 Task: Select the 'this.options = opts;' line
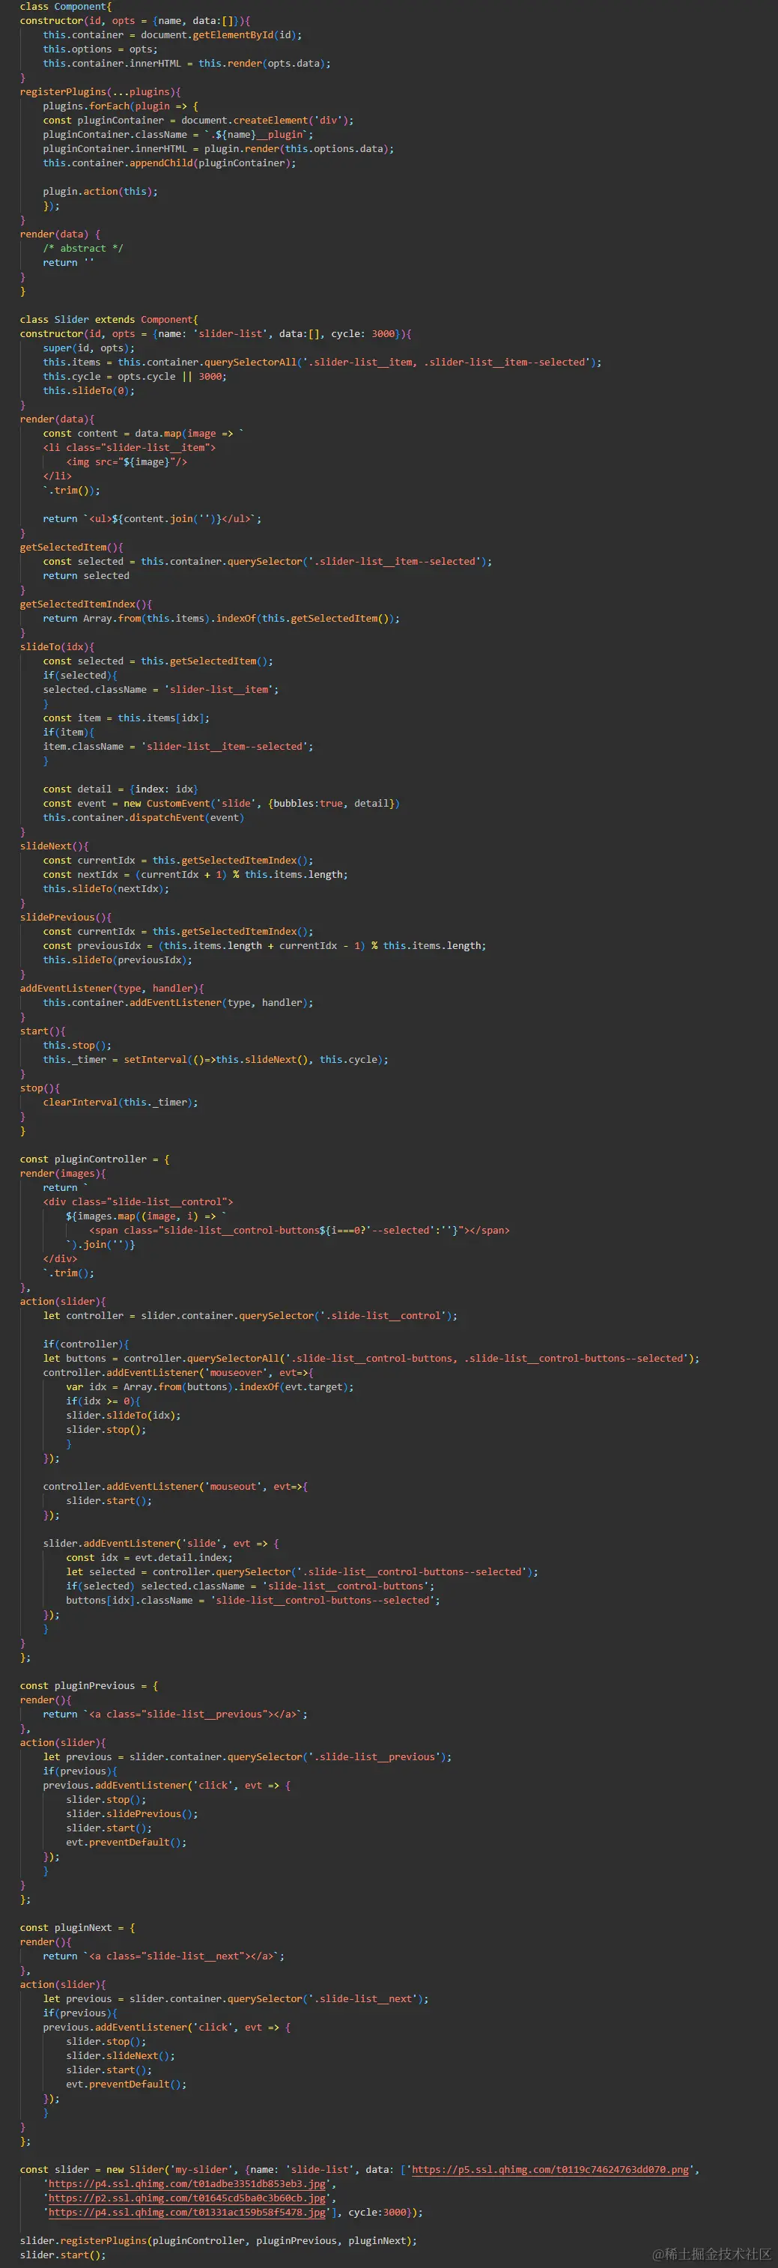[x=100, y=49]
